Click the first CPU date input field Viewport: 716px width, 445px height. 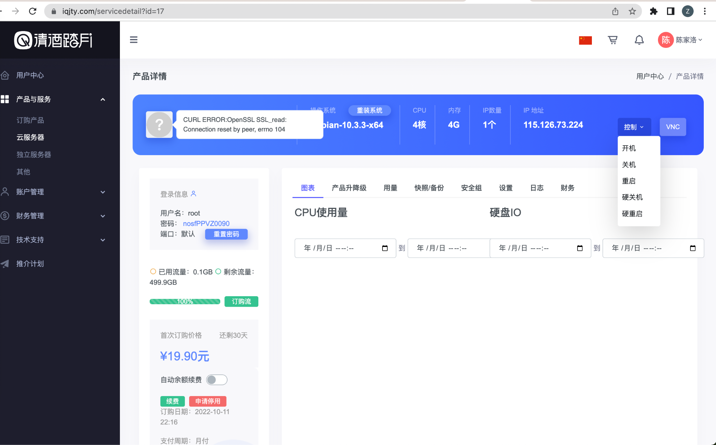pos(345,248)
